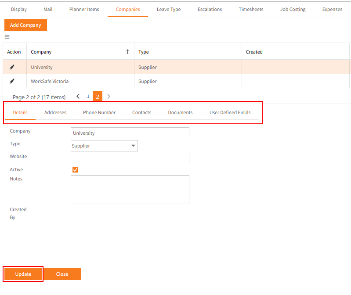Toggle the Active checkbox

(x=75, y=170)
